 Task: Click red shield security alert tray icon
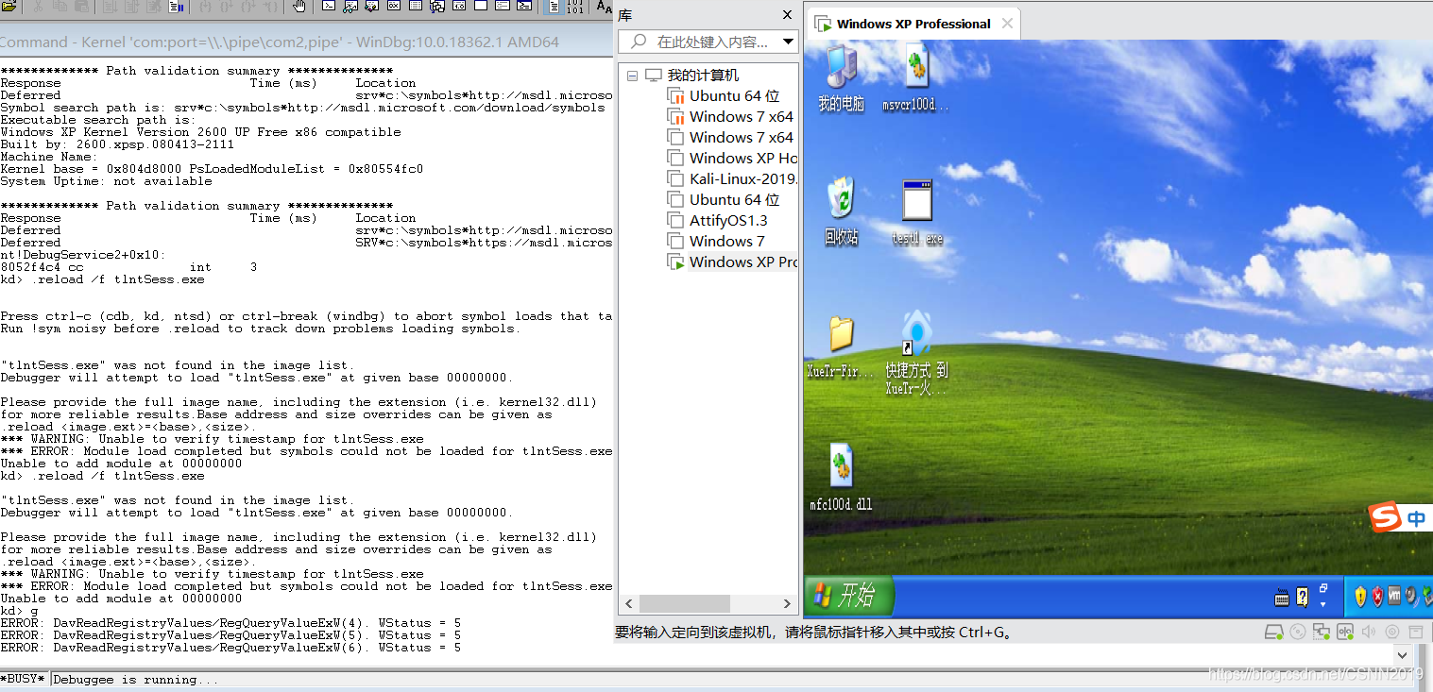coord(1377,597)
